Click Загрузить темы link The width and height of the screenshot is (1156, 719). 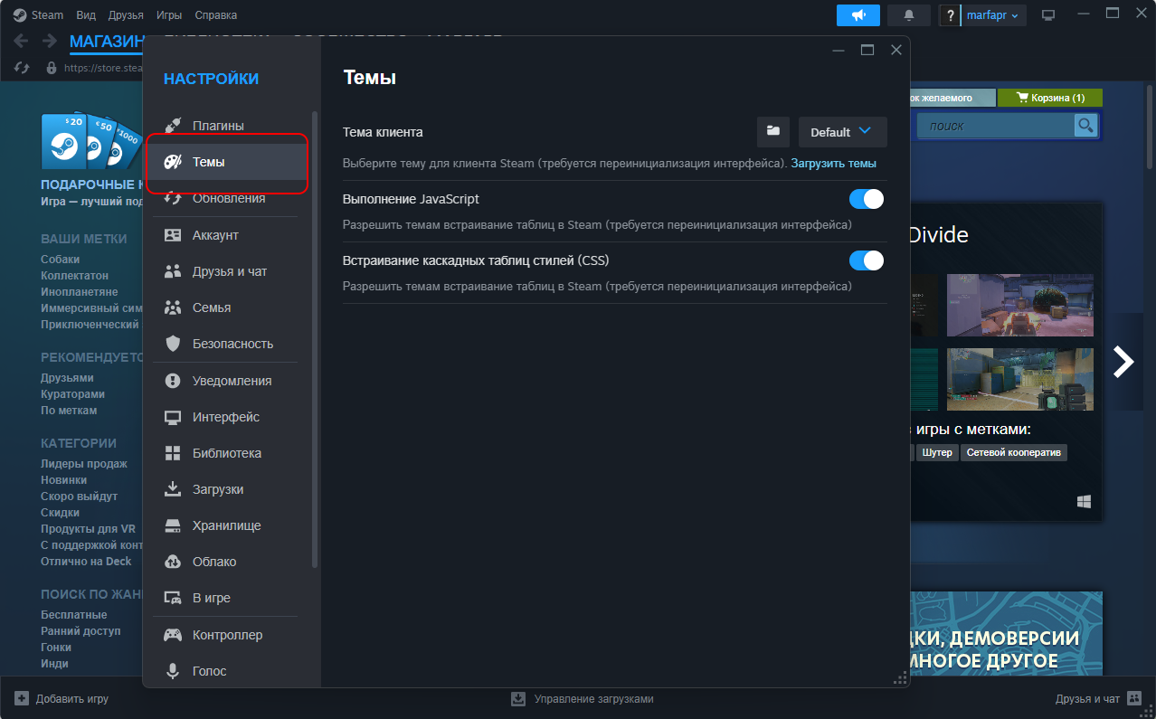(x=834, y=164)
